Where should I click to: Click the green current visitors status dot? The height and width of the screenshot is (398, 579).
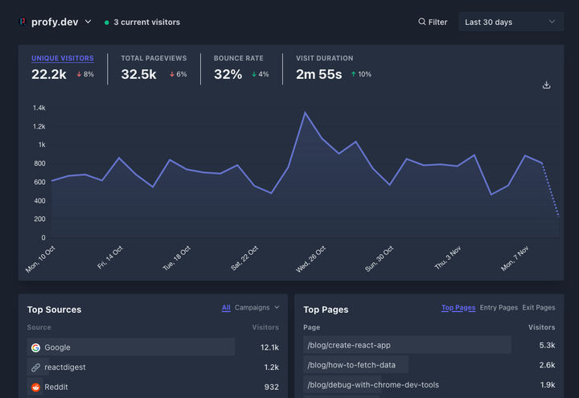click(107, 23)
